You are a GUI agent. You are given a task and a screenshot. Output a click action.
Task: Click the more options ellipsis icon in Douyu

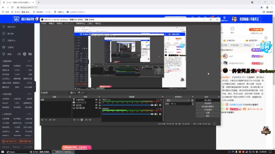pos(232,29)
